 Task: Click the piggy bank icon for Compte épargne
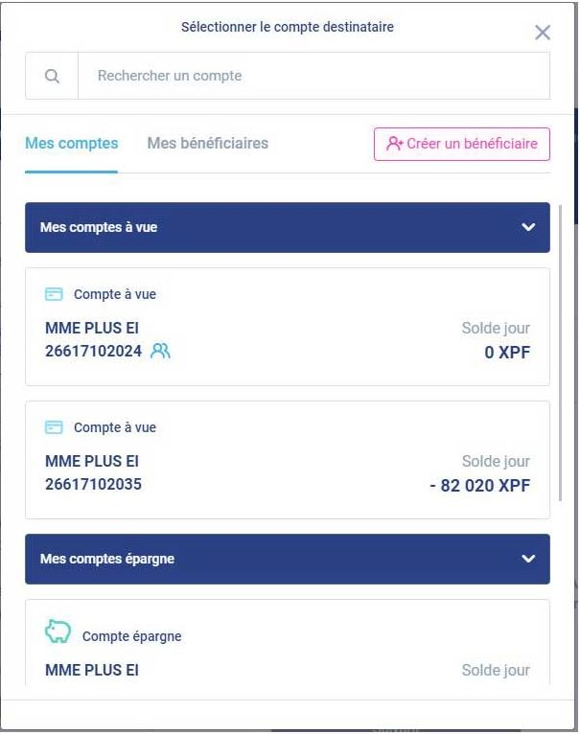click(x=58, y=631)
